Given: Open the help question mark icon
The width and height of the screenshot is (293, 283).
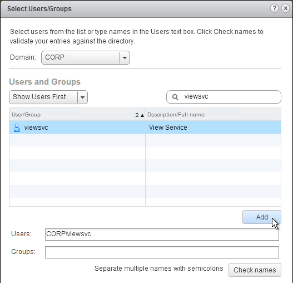Looking at the screenshot, I should [x=274, y=8].
